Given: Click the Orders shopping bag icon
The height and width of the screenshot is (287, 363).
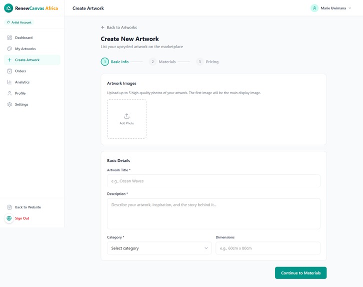Looking at the screenshot, I should [x=9, y=71].
